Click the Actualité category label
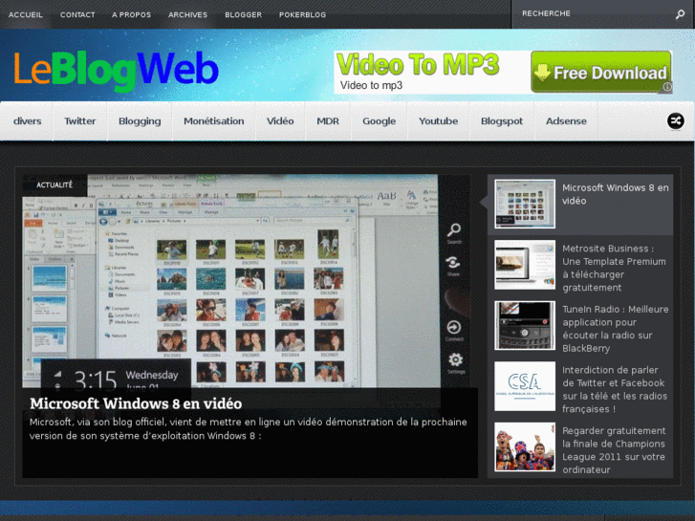Viewport: 695px width, 521px height. [x=54, y=185]
